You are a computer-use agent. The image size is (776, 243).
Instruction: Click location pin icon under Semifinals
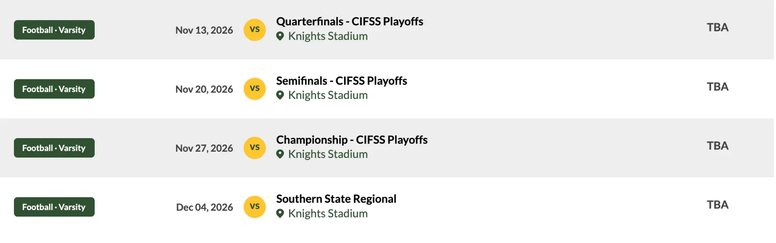pyautogui.click(x=280, y=95)
